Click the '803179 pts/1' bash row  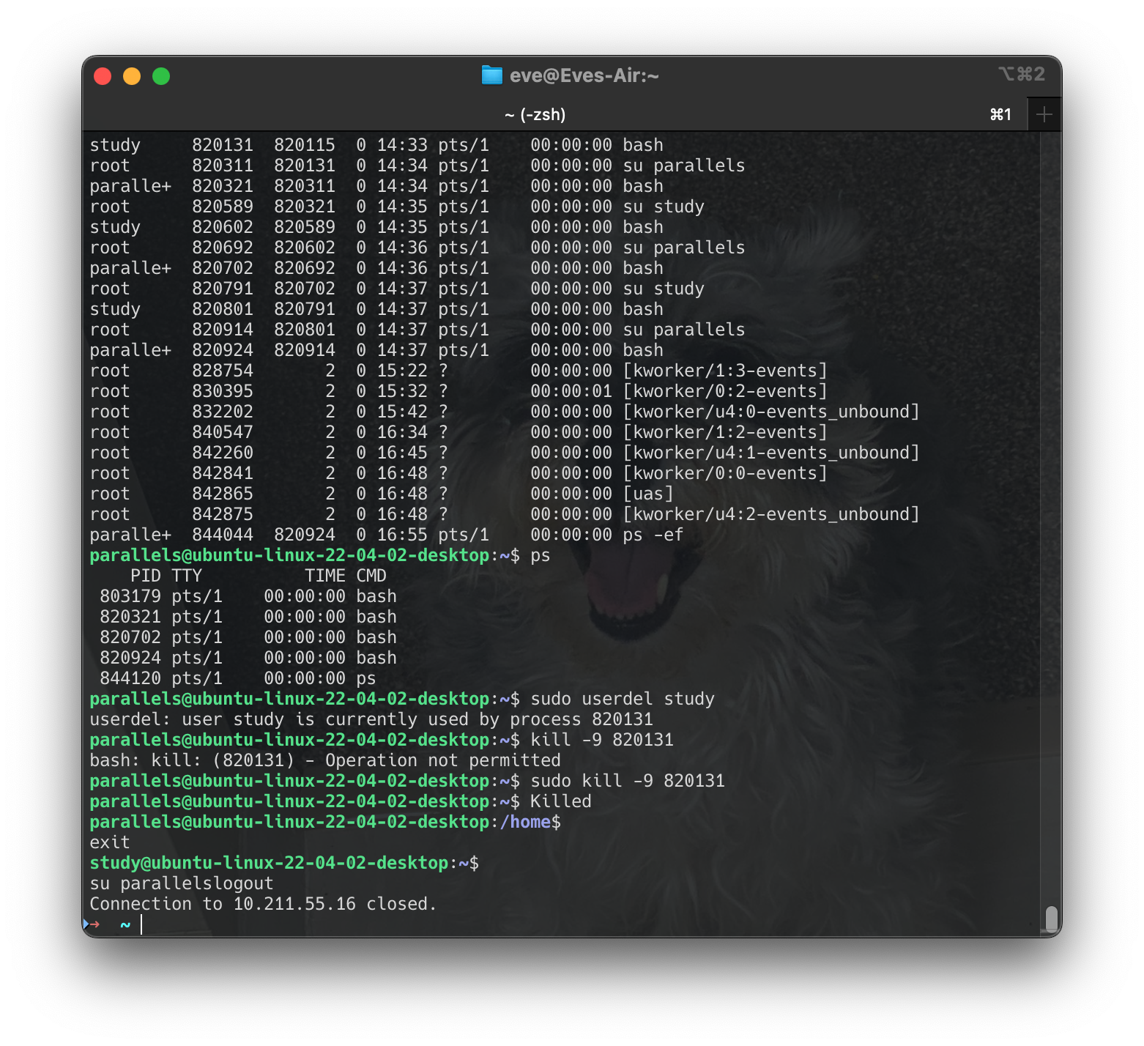(248, 596)
